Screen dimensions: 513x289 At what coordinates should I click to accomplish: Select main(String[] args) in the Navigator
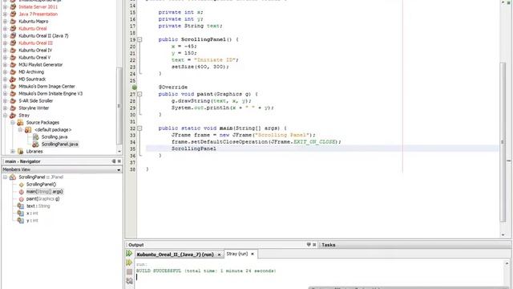(45, 192)
